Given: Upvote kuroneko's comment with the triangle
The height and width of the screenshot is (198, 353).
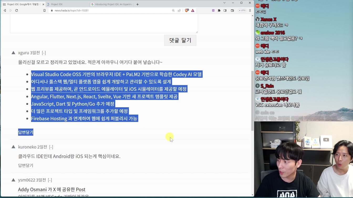Looking at the screenshot, I should coord(13,147).
